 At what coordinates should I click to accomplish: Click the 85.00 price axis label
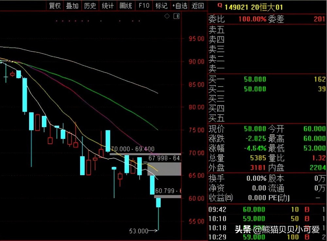[x=197, y=84]
